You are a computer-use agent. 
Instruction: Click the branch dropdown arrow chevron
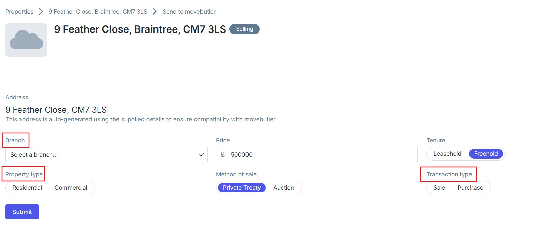[x=201, y=155]
